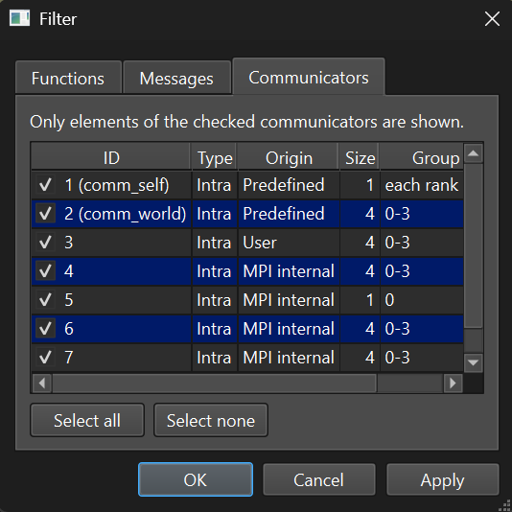This screenshot has width=512, height=512.
Task: Uncheck communicator 1 (comm_self)
Action: 45,185
